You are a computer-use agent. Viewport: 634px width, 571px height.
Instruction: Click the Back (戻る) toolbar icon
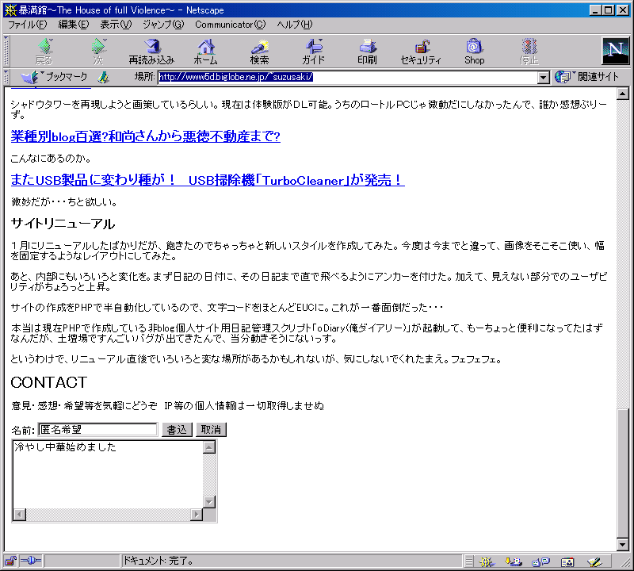(44, 52)
